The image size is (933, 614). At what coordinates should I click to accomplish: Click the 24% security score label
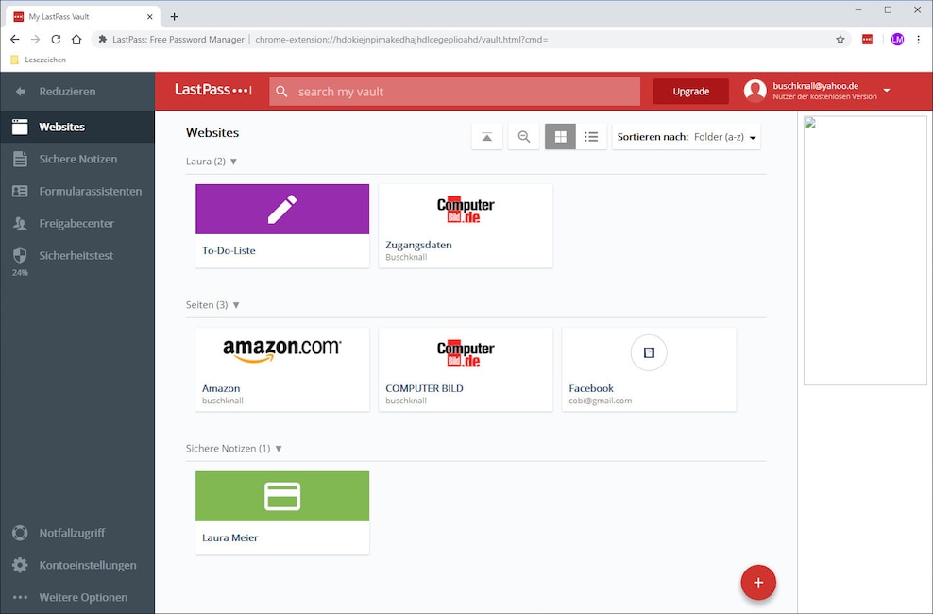click(x=20, y=272)
